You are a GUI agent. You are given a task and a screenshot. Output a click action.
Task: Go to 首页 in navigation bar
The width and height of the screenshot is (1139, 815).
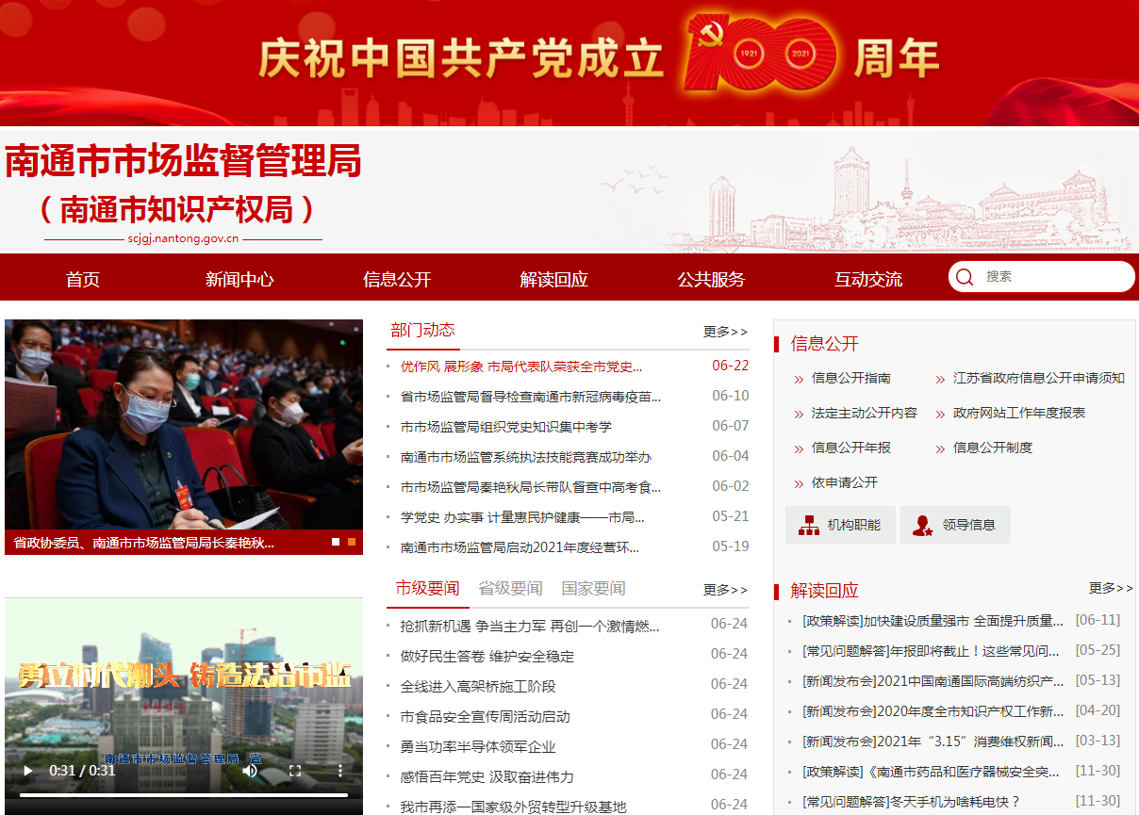coord(83,279)
